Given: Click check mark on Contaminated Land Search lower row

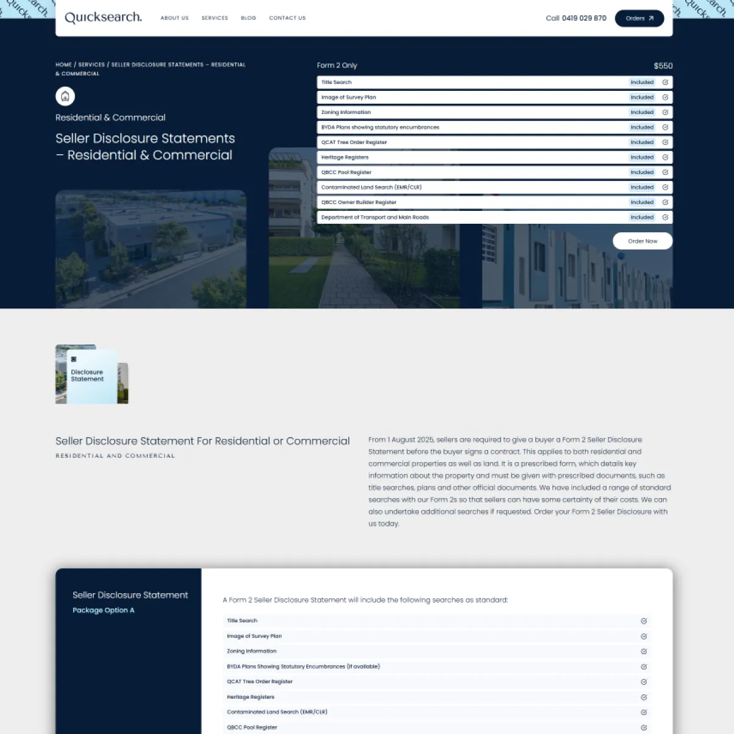Looking at the screenshot, I should tap(644, 712).
